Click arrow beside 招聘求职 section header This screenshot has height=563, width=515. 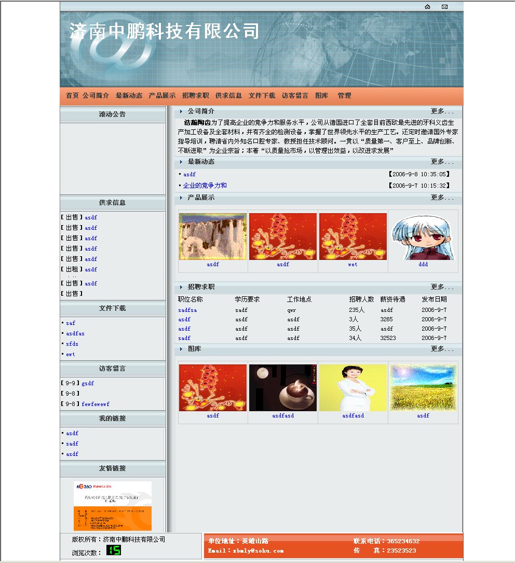pos(181,287)
